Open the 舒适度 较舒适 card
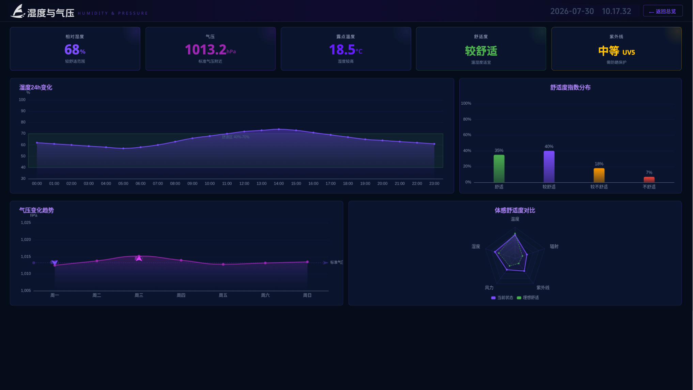Viewport: 693px width, 390px height. point(481,49)
